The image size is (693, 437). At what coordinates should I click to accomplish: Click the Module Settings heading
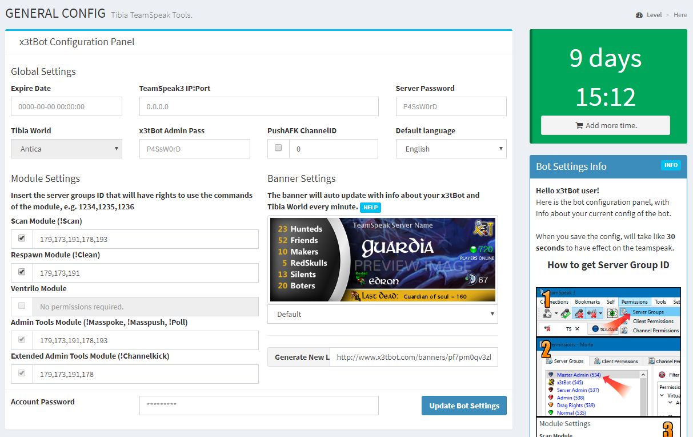tap(46, 178)
